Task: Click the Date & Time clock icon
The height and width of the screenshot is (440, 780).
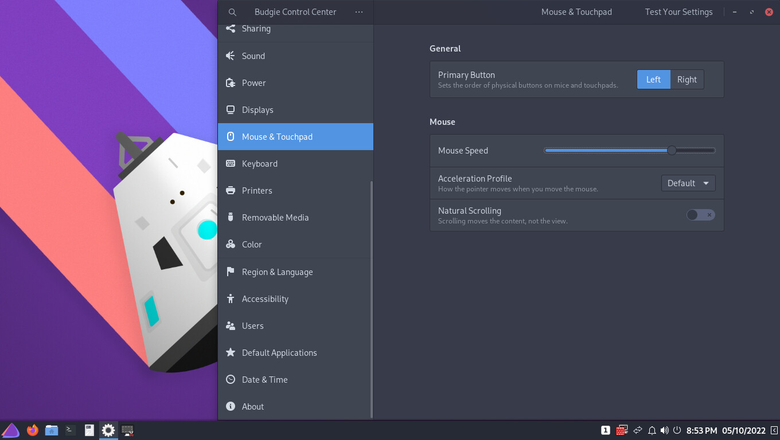Action: click(x=231, y=379)
